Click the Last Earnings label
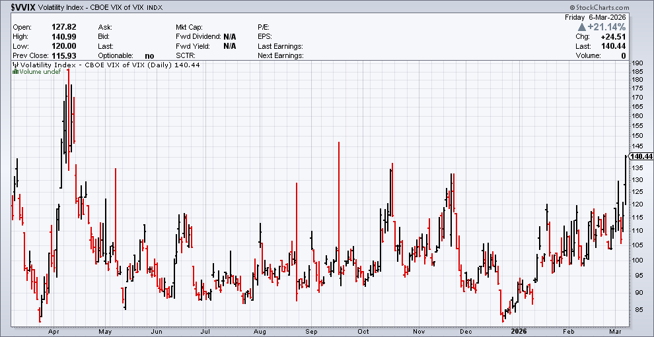654x337 pixels. (x=280, y=46)
